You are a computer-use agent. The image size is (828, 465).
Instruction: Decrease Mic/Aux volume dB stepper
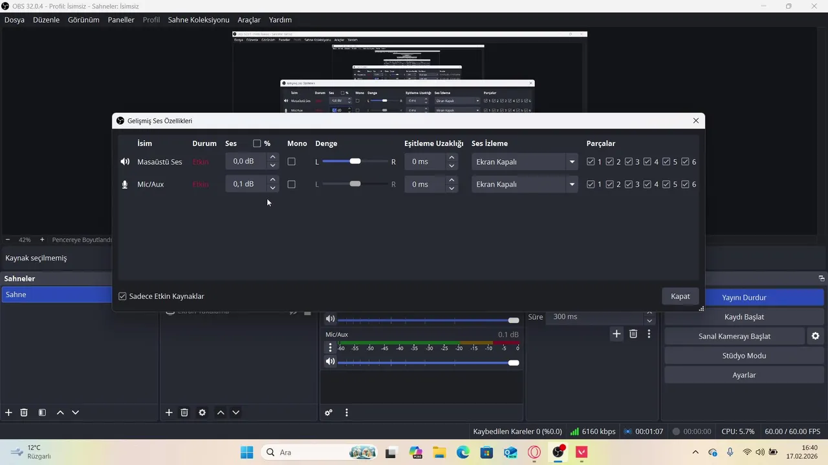(272, 189)
